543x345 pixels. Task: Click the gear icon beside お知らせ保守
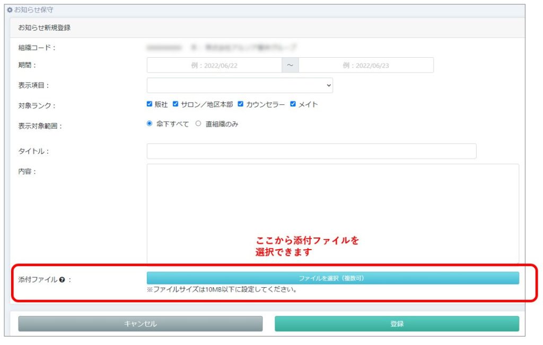(10, 10)
